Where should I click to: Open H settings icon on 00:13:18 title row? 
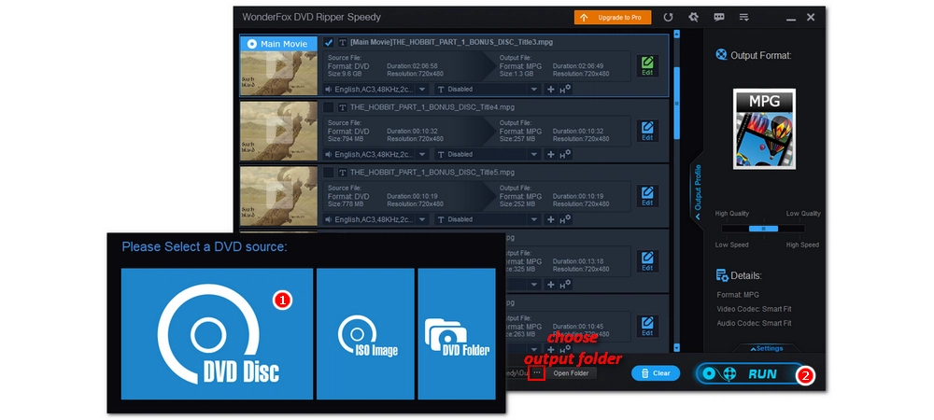565,284
